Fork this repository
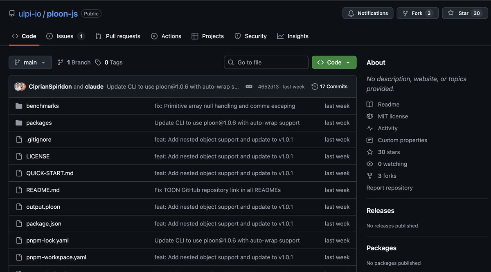 pos(417,13)
